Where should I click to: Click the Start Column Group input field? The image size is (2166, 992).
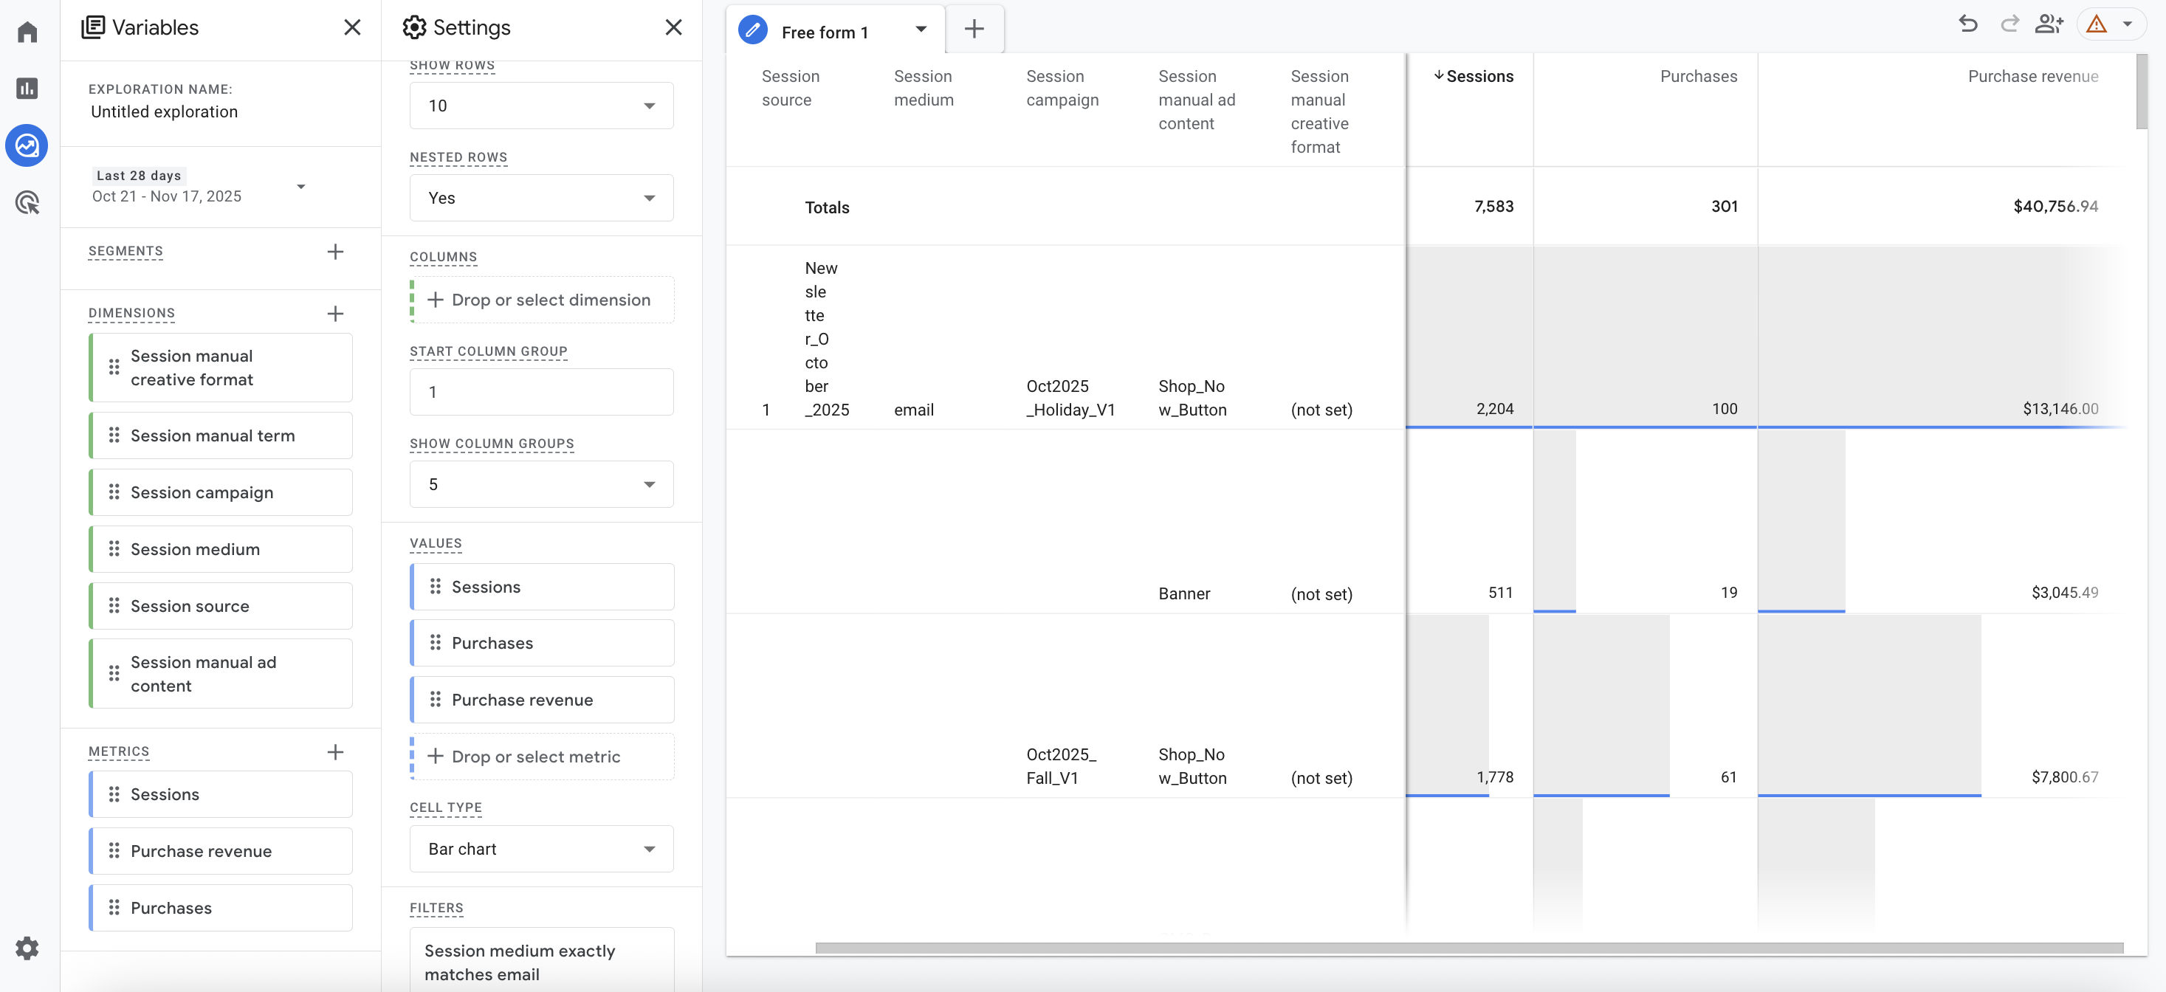tap(540, 392)
